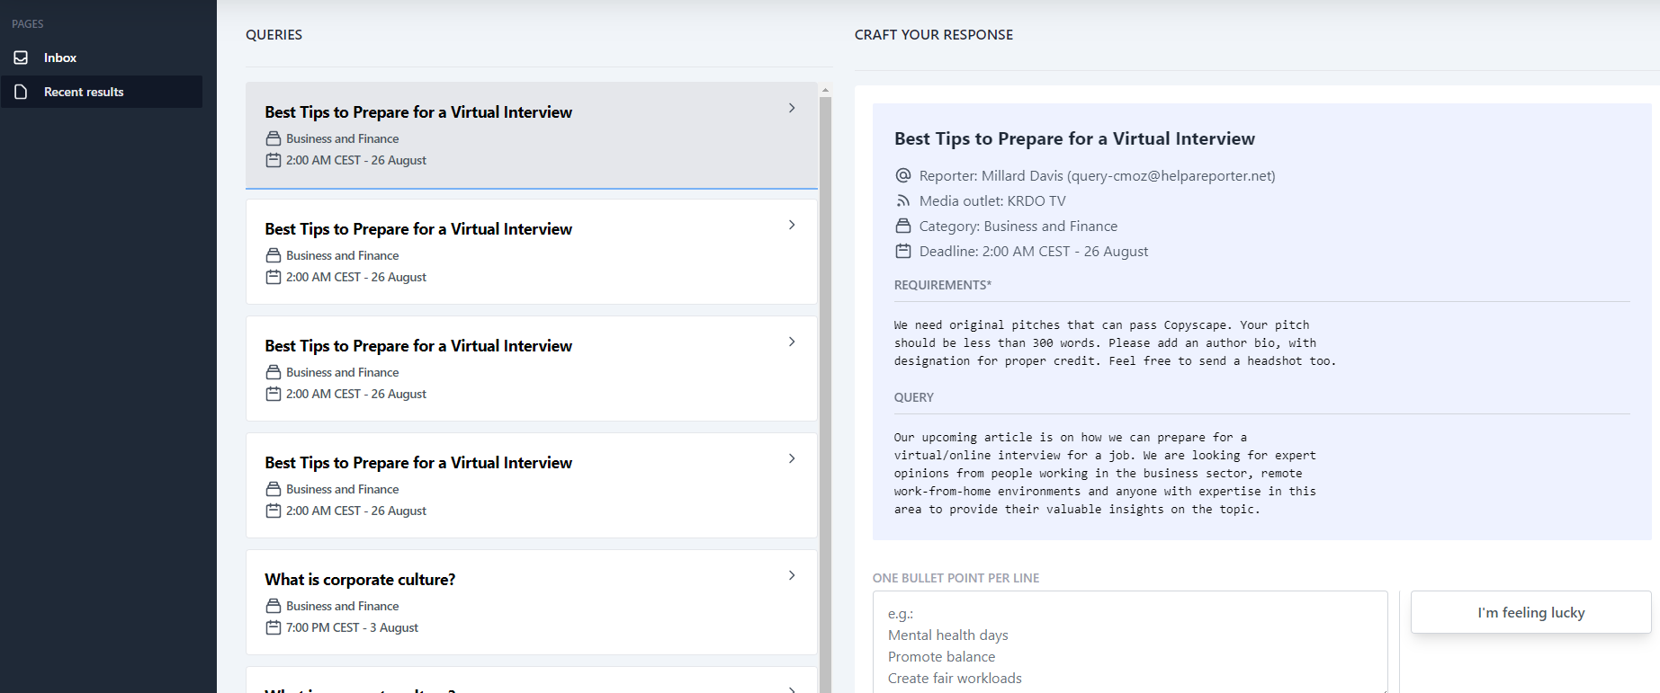The image size is (1660, 693).
Task: Open the "What is corporate culture?" query title
Action: tap(360, 580)
